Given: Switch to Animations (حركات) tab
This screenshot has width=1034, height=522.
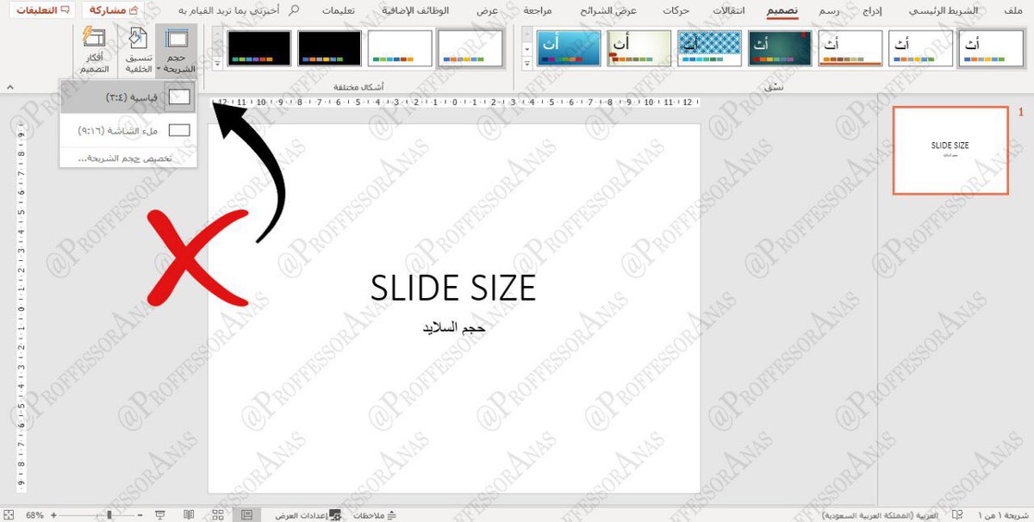Looking at the screenshot, I should (676, 10).
